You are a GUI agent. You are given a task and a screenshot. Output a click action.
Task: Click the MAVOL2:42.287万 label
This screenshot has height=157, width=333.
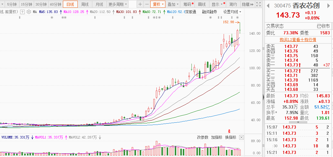point(83,137)
